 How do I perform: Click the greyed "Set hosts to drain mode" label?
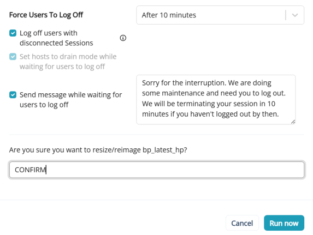(x=68, y=62)
